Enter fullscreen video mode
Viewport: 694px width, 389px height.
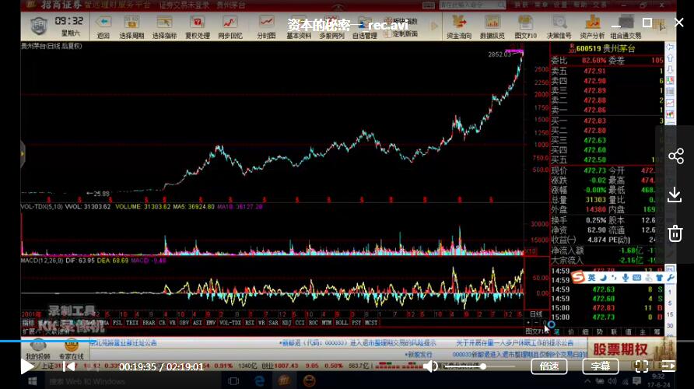coord(642,366)
